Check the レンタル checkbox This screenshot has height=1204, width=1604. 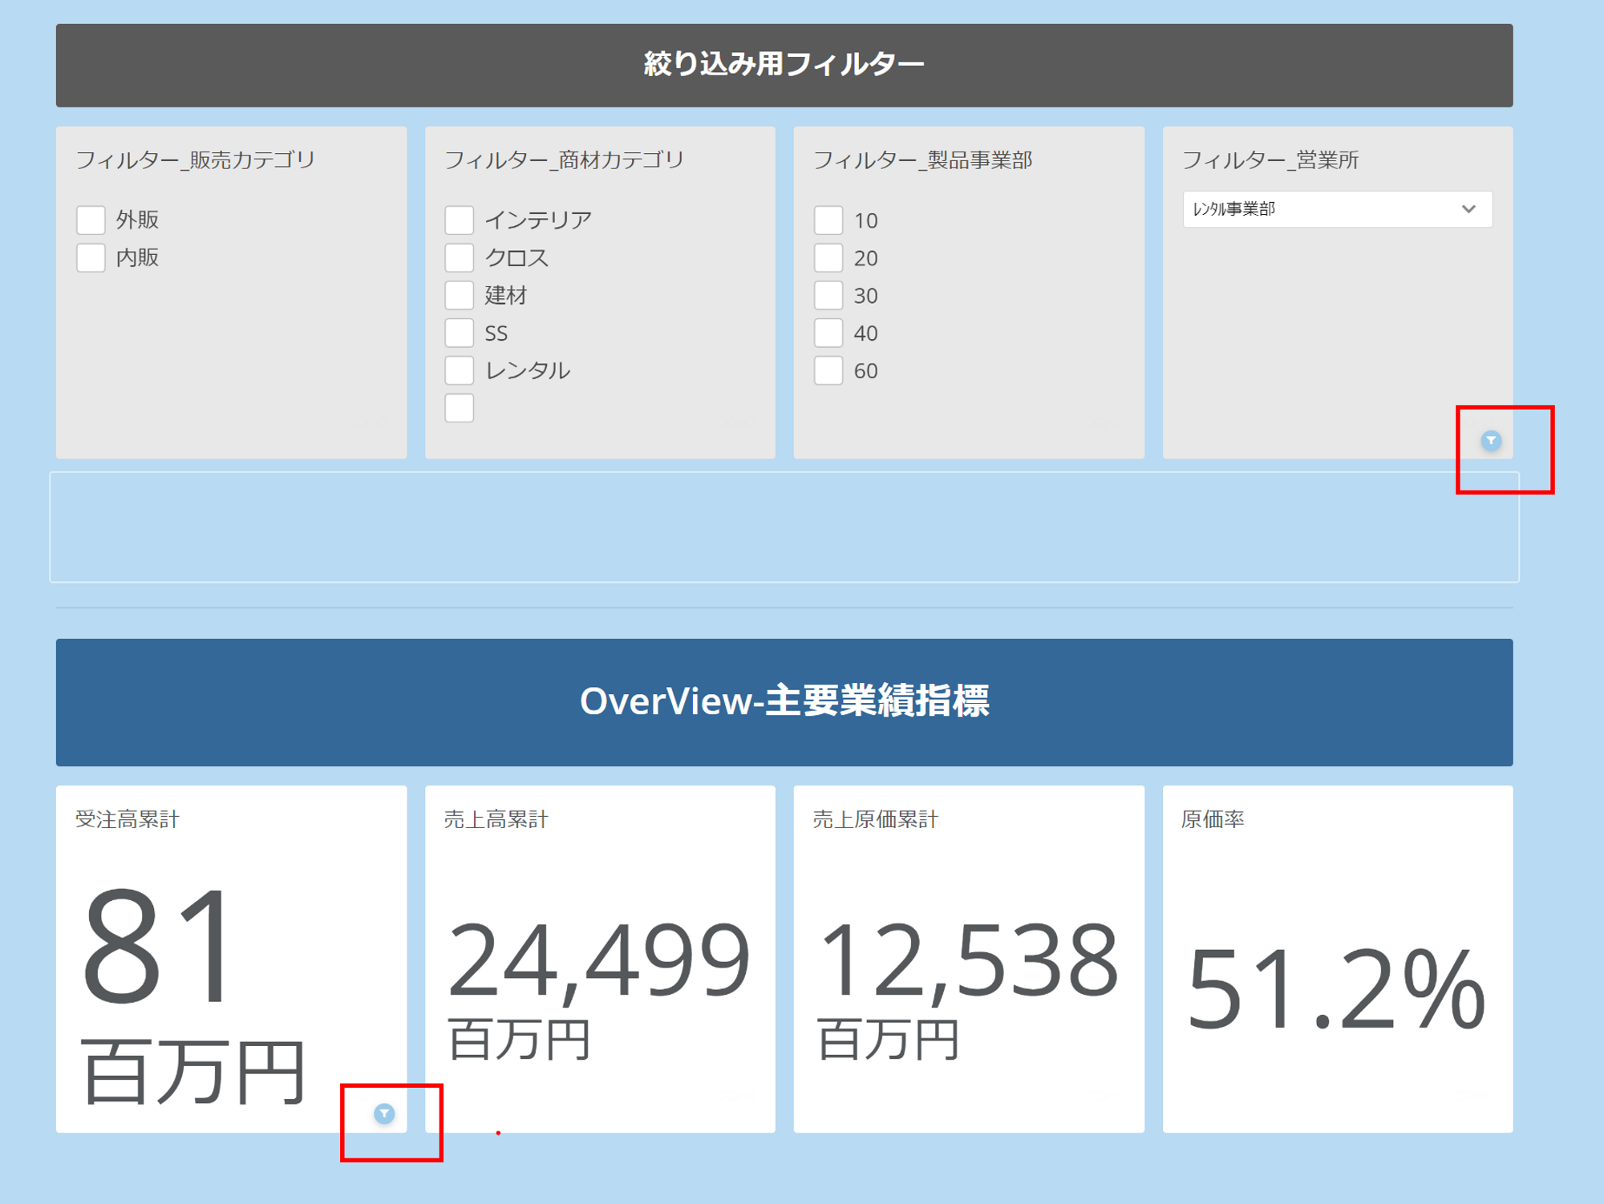pyautogui.click(x=460, y=370)
